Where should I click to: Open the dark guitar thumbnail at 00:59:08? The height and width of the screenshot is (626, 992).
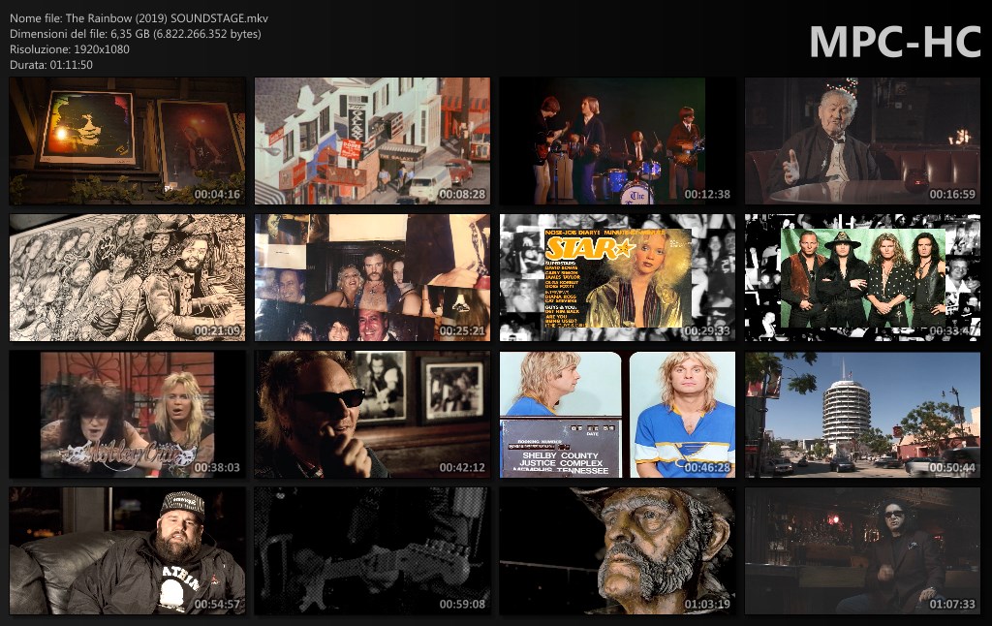pos(372,550)
